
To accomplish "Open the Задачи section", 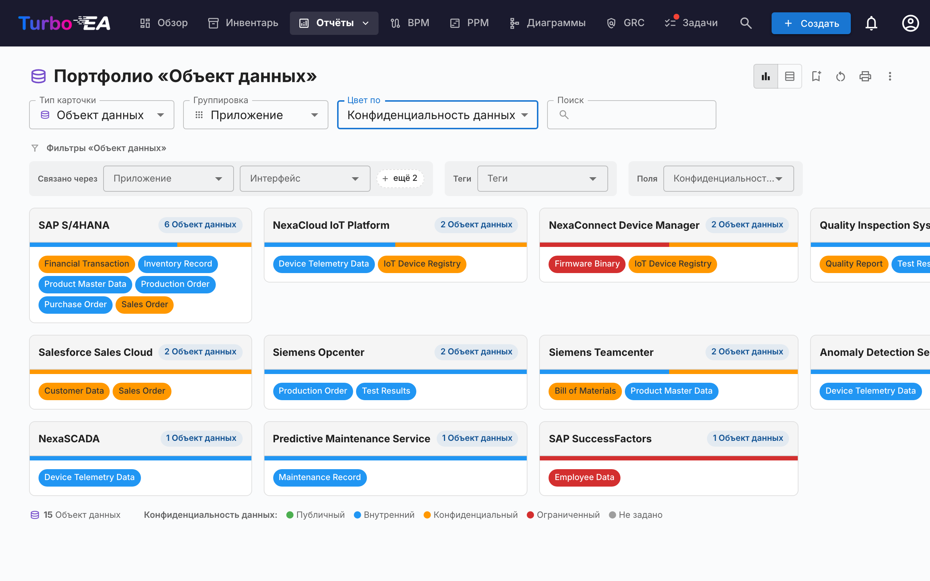I will pos(691,23).
